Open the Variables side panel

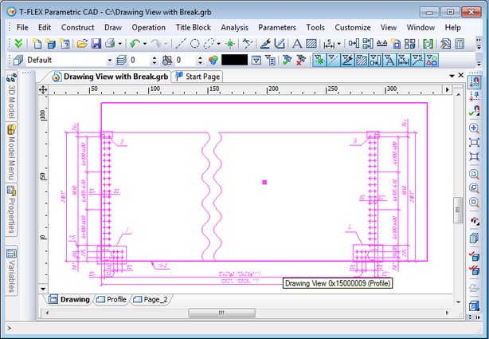(x=12, y=270)
